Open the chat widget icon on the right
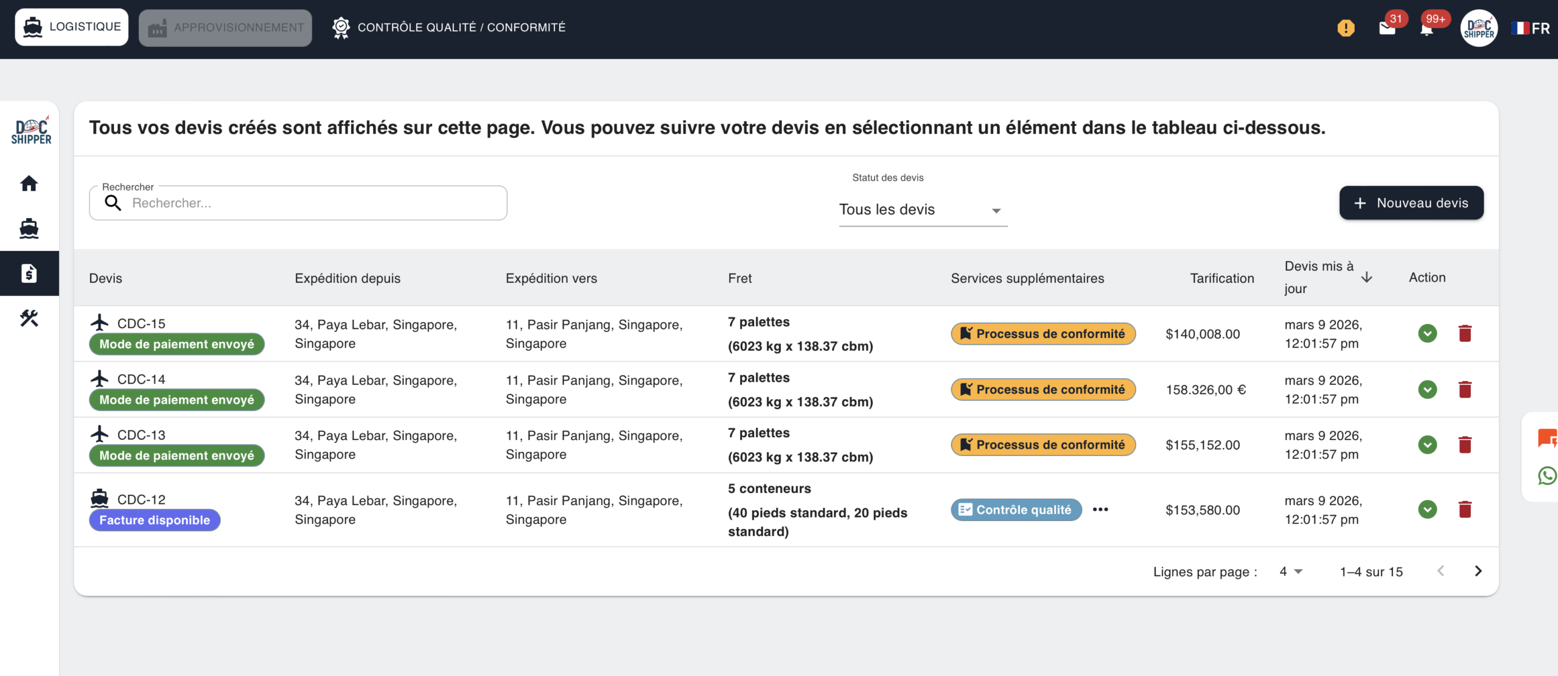This screenshot has width=1558, height=676. click(1547, 439)
